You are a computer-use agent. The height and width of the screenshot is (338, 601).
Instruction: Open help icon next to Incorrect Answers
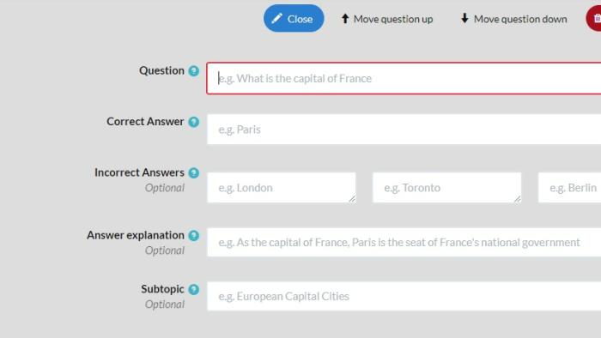(193, 172)
